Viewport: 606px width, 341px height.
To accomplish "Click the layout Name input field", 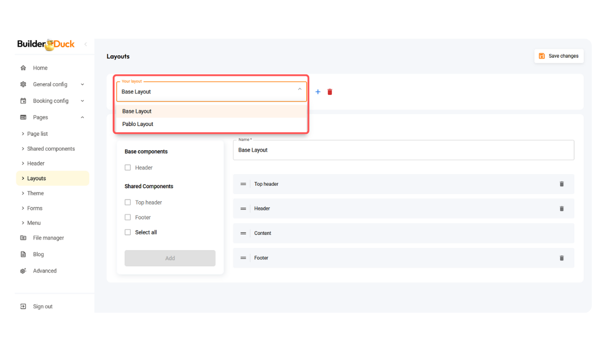I will [403, 150].
